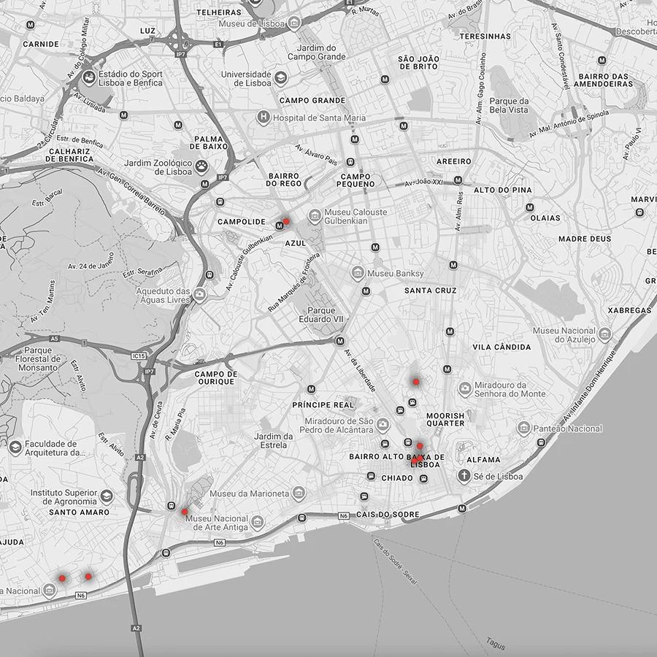Select the red marker near Santa Cruz

pyautogui.click(x=415, y=381)
